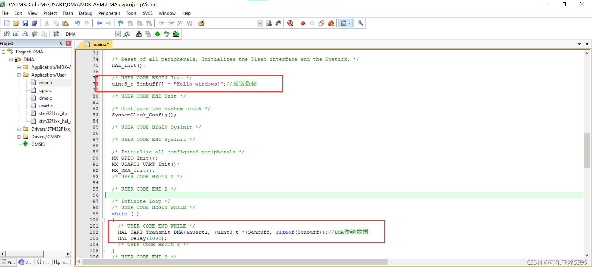The height and width of the screenshot is (268, 592).
Task: Click the Rebuild all targets icon
Action: click(x=25, y=34)
